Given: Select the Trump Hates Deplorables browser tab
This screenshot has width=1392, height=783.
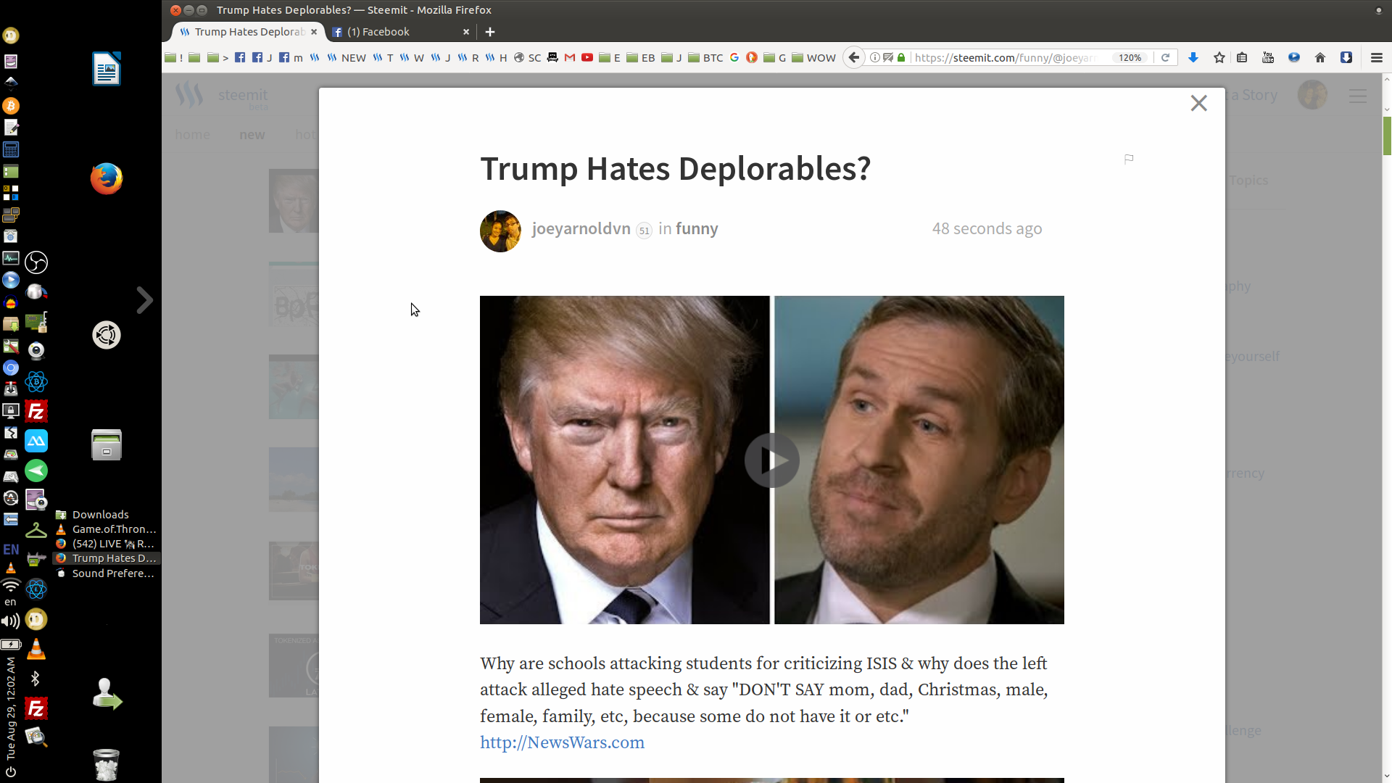Looking at the screenshot, I should point(248,32).
